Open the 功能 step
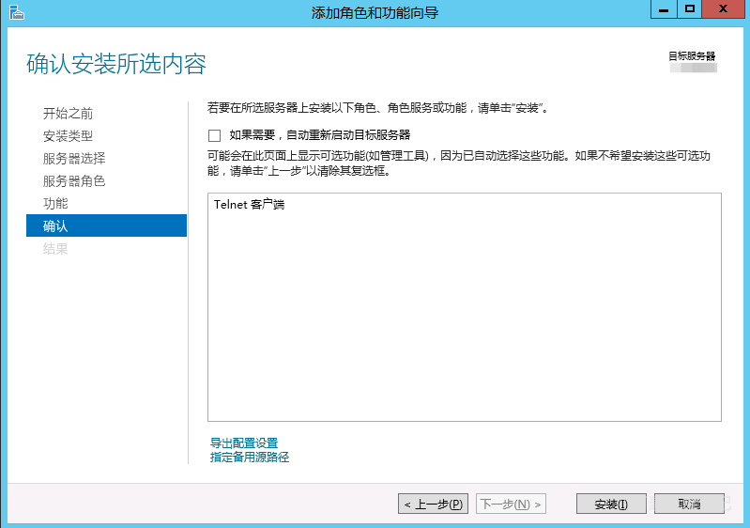750x528 pixels. [55, 204]
